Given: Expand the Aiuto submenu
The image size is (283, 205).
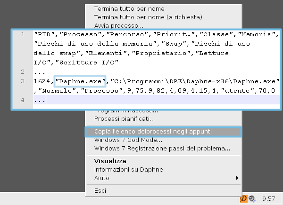Looking at the screenshot, I should (x=163, y=178).
